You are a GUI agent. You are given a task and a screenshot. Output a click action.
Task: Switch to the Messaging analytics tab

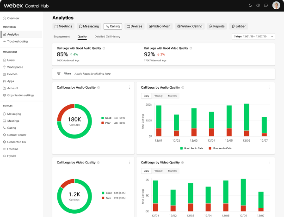[89, 26]
